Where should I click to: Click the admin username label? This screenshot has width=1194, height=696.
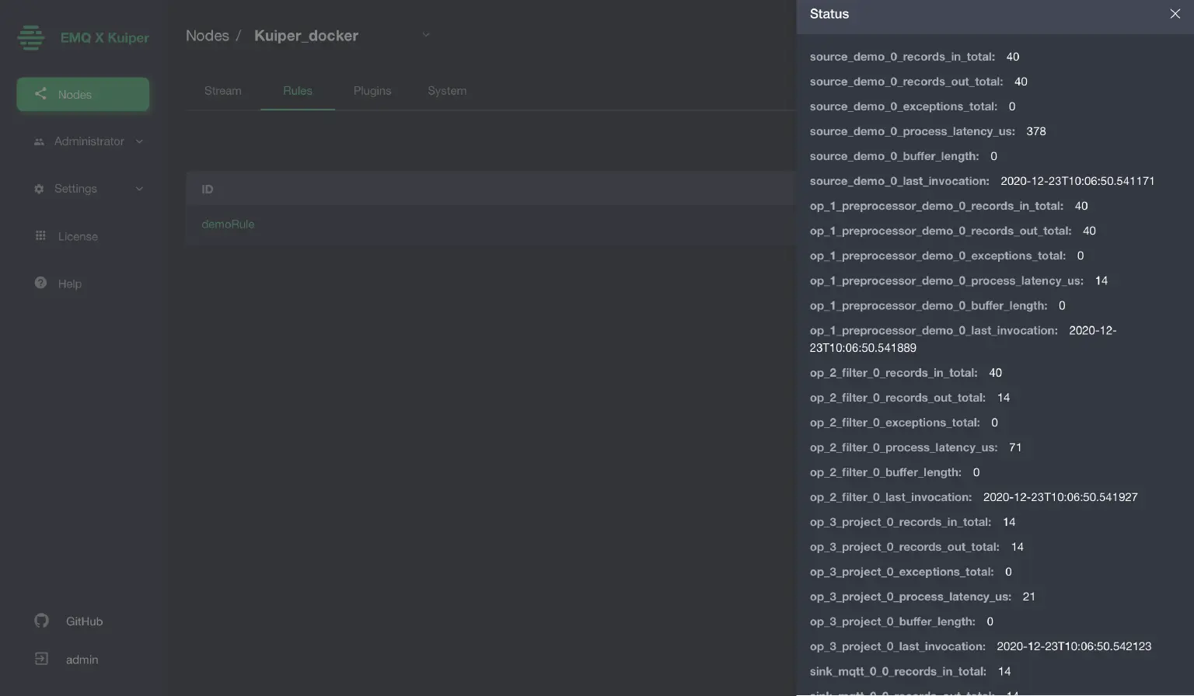(x=82, y=659)
